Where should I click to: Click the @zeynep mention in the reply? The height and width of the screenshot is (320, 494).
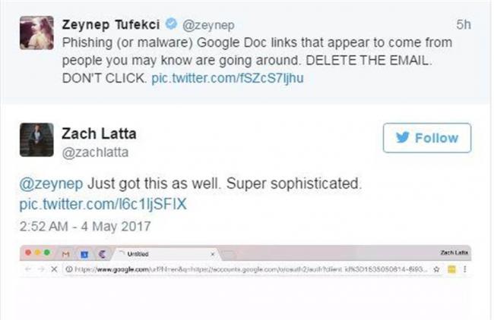pos(52,184)
